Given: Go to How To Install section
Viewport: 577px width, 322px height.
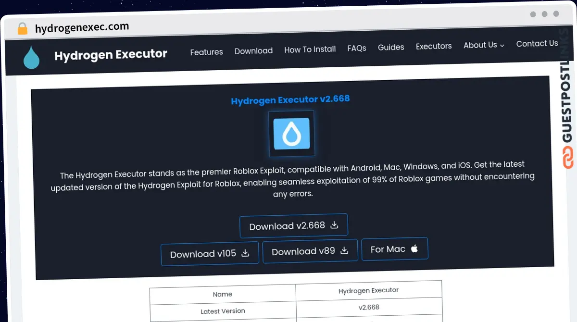Looking at the screenshot, I should (310, 49).
